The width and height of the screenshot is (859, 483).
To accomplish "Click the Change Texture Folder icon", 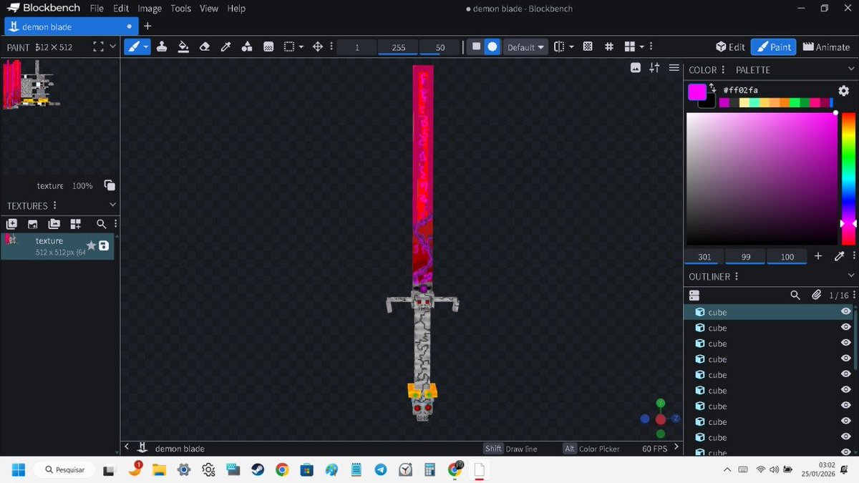I will click(54, 224).
